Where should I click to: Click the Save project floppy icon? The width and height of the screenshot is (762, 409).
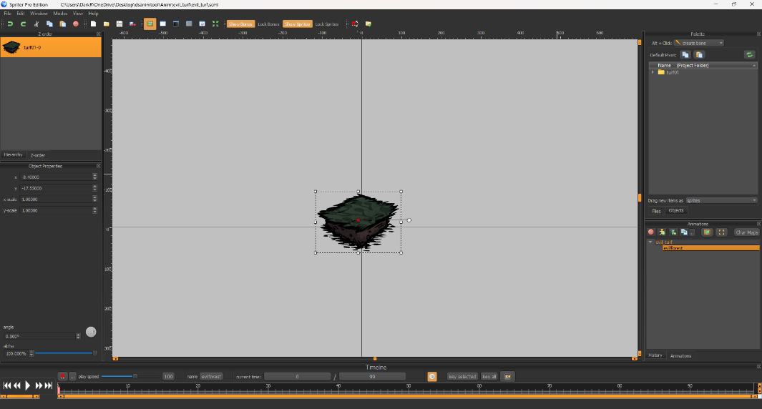point(119,24)
